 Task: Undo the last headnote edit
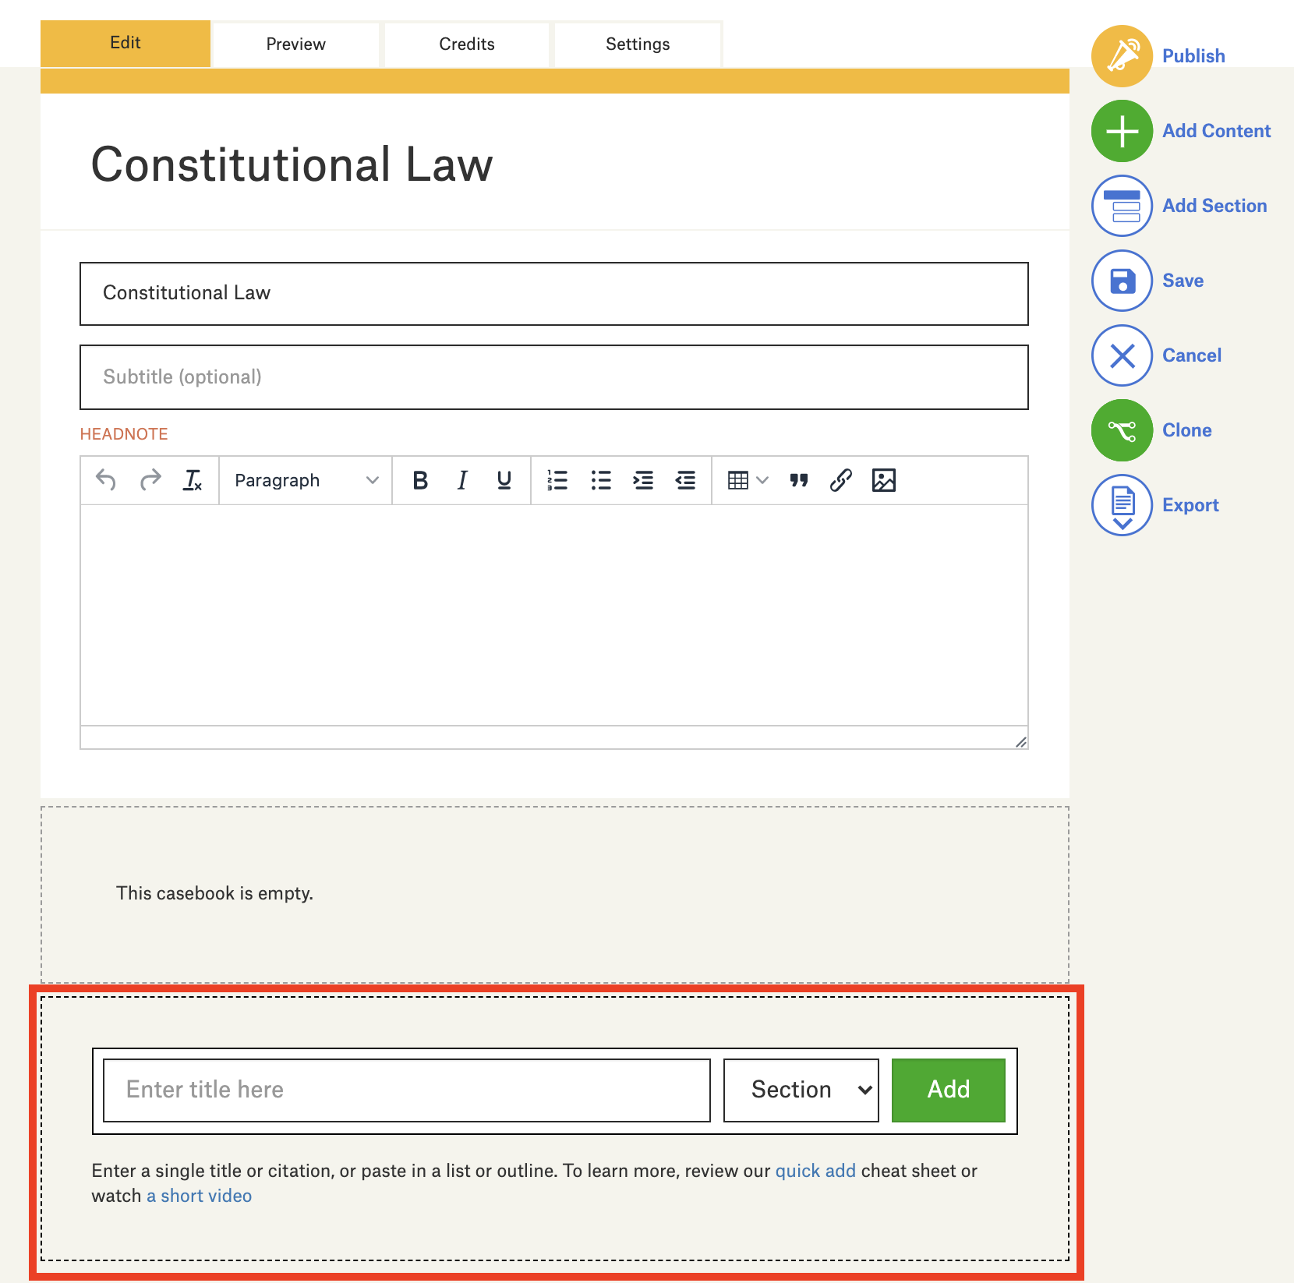(106, 480)
